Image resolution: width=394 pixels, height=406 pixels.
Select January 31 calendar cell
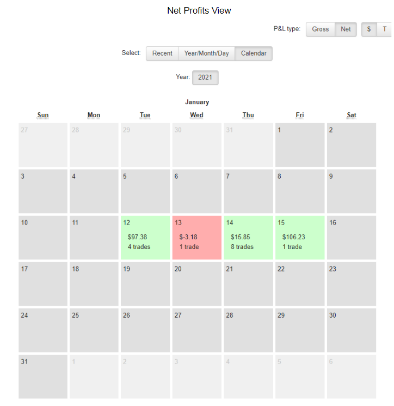tap(43, 377)
